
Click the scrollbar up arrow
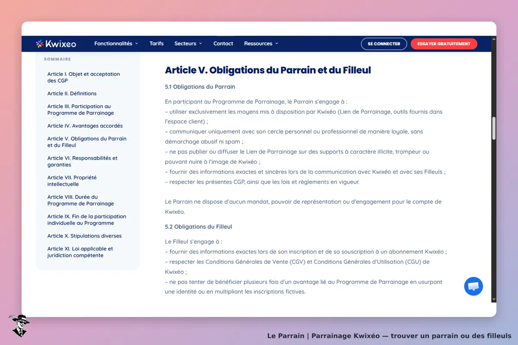[494, 39]
